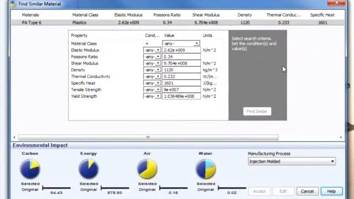Click the Help button
The width and height of the screenshot is (354, 199).
[331, 191]
